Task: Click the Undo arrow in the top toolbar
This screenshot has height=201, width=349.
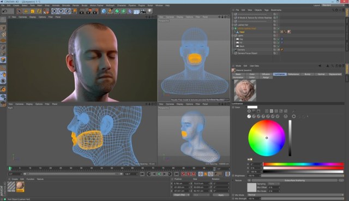Action: [x=5, y=11]
